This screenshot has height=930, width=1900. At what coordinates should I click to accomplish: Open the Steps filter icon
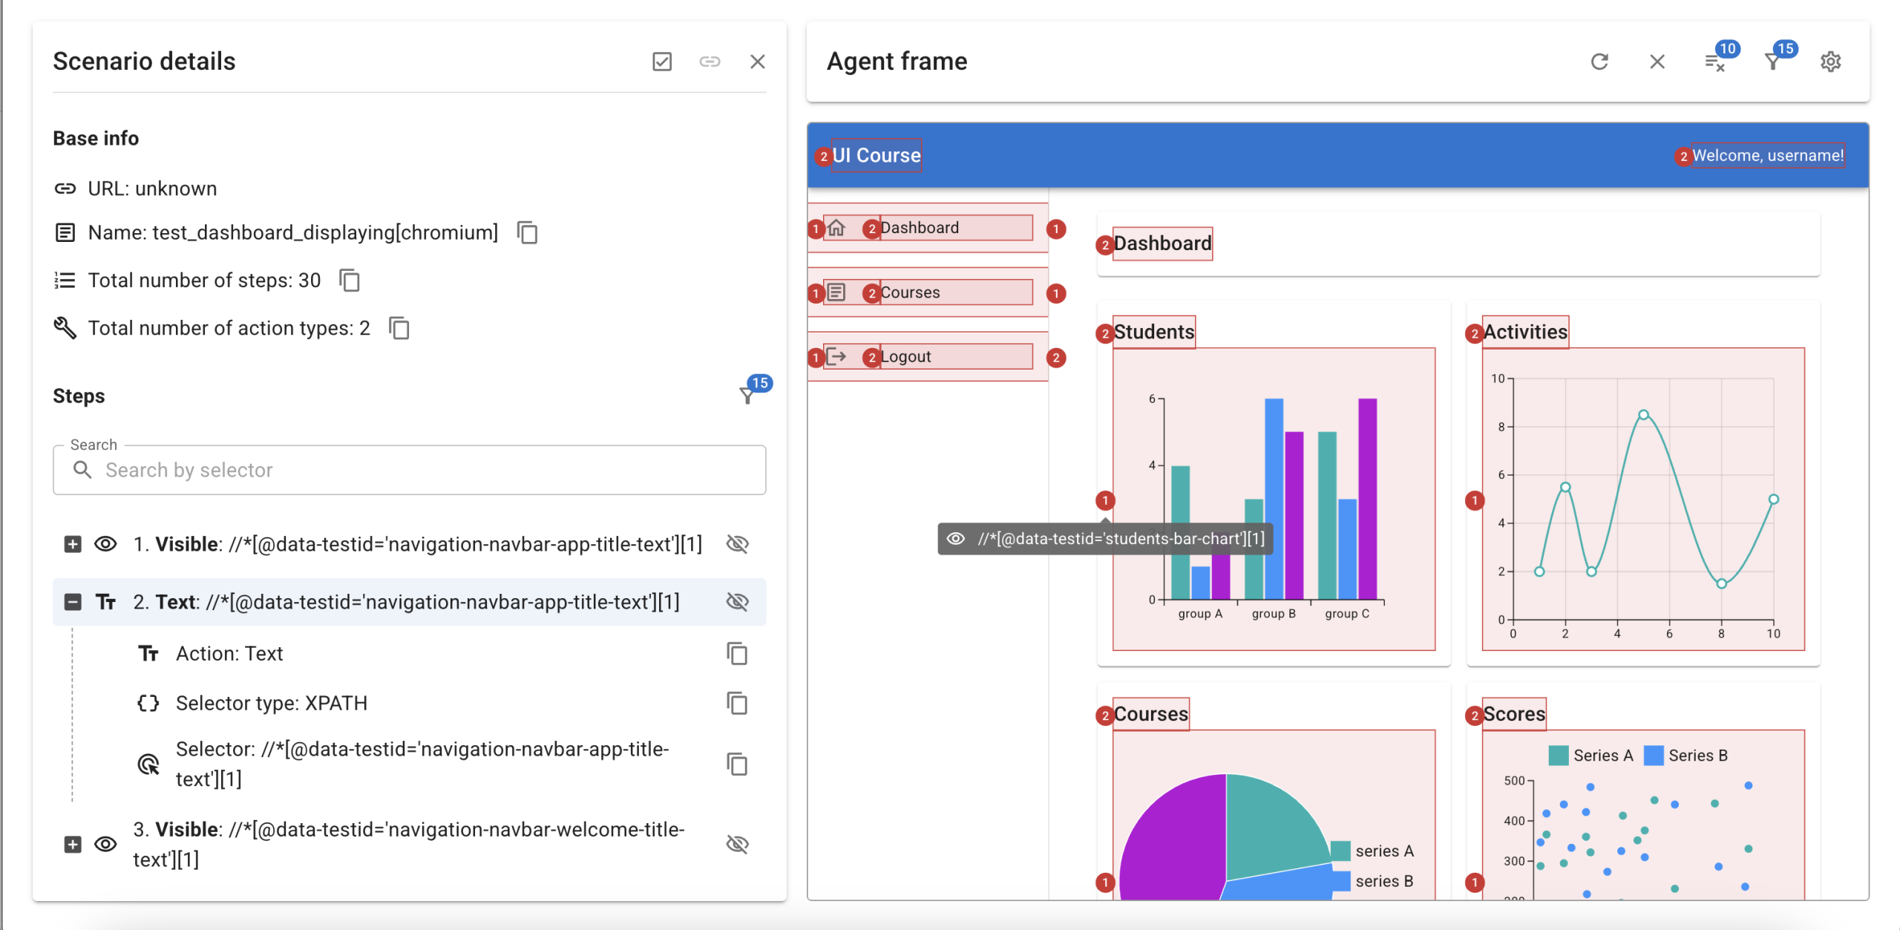[748, 396]
